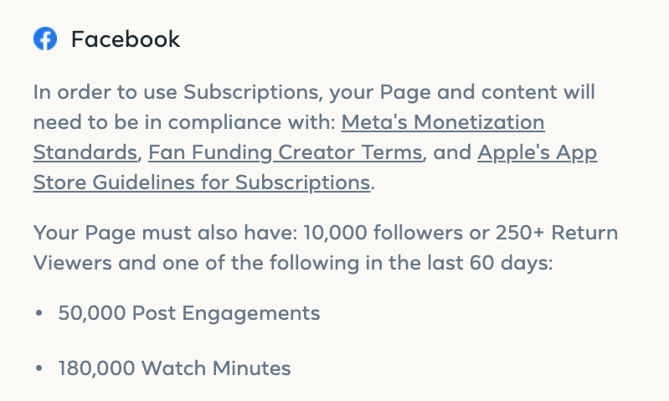Click the underlined word Standards
The image size is (669, 401).
coord(85,152)
